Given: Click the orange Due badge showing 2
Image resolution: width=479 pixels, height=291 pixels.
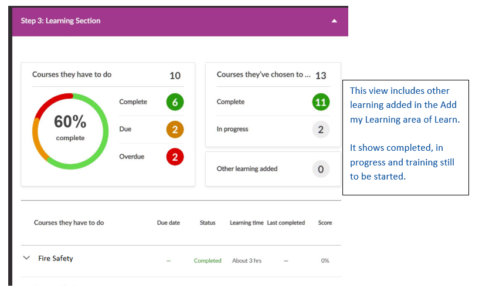Looking at the screenshot, I should (x=174, y=129).
